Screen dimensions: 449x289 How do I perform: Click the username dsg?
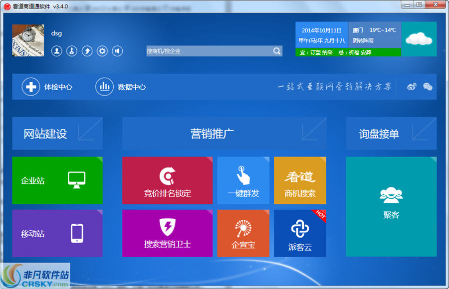tap(56, 33)
